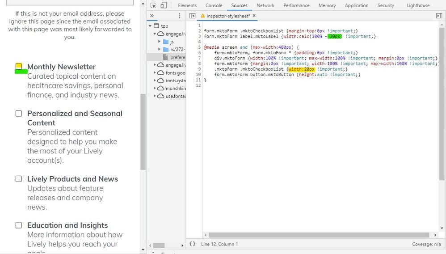
Task: Close the inspector-stylesheet file tab
Action: tap(254, 16)
